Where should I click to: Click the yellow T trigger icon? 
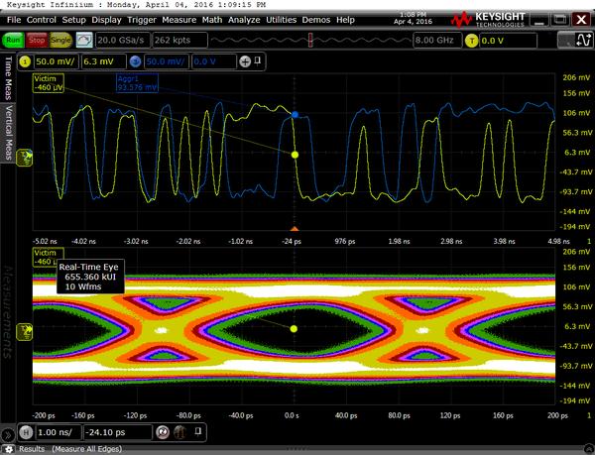point(471,41)
